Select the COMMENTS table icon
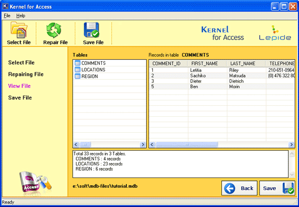The height and width of the screenshot is (207, 299). [78, 63]
